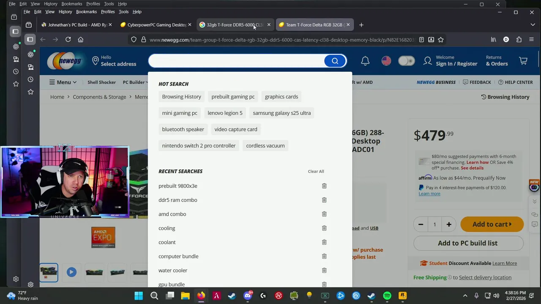Click the United States flag country selector

(386, 61)
